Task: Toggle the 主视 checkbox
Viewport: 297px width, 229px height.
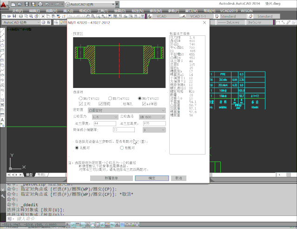Action: pos(80,104)
